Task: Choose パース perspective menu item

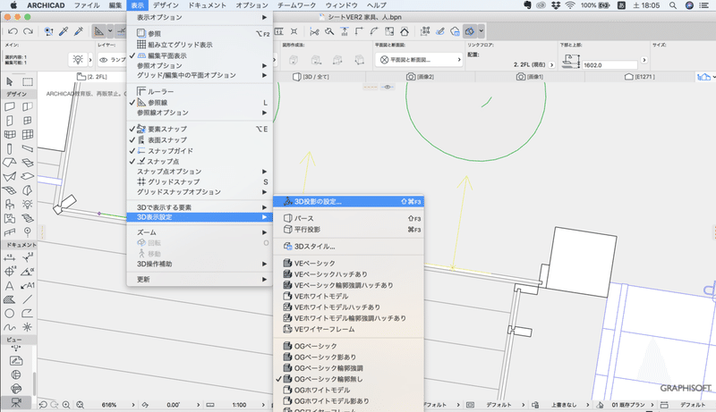Action: (348, 219)
